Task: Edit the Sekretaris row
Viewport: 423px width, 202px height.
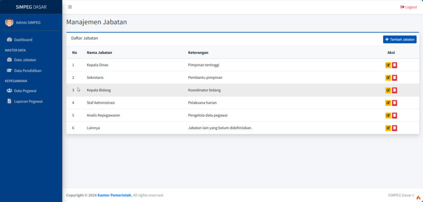Action: tap(388, 78)
